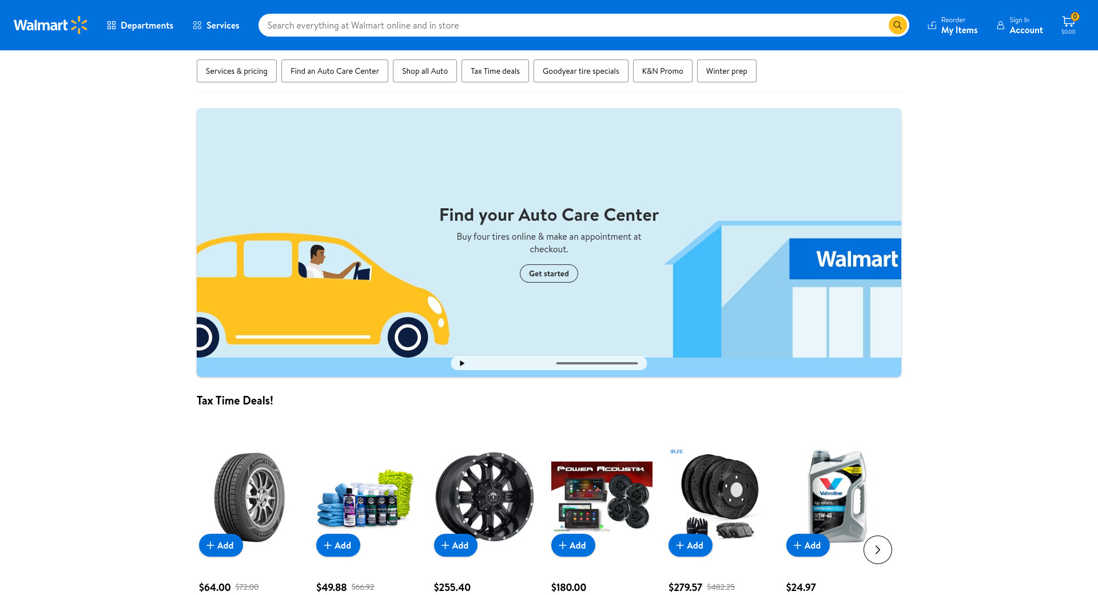Open Sign In Account

1020,25
